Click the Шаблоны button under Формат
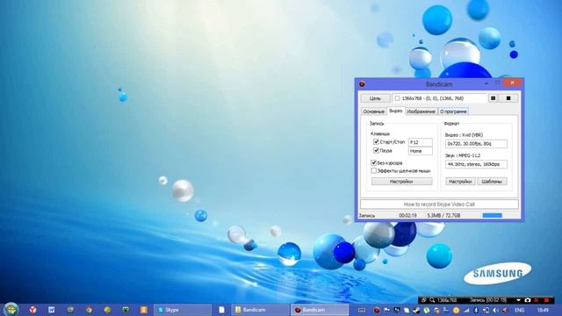 tap(492, 182)
